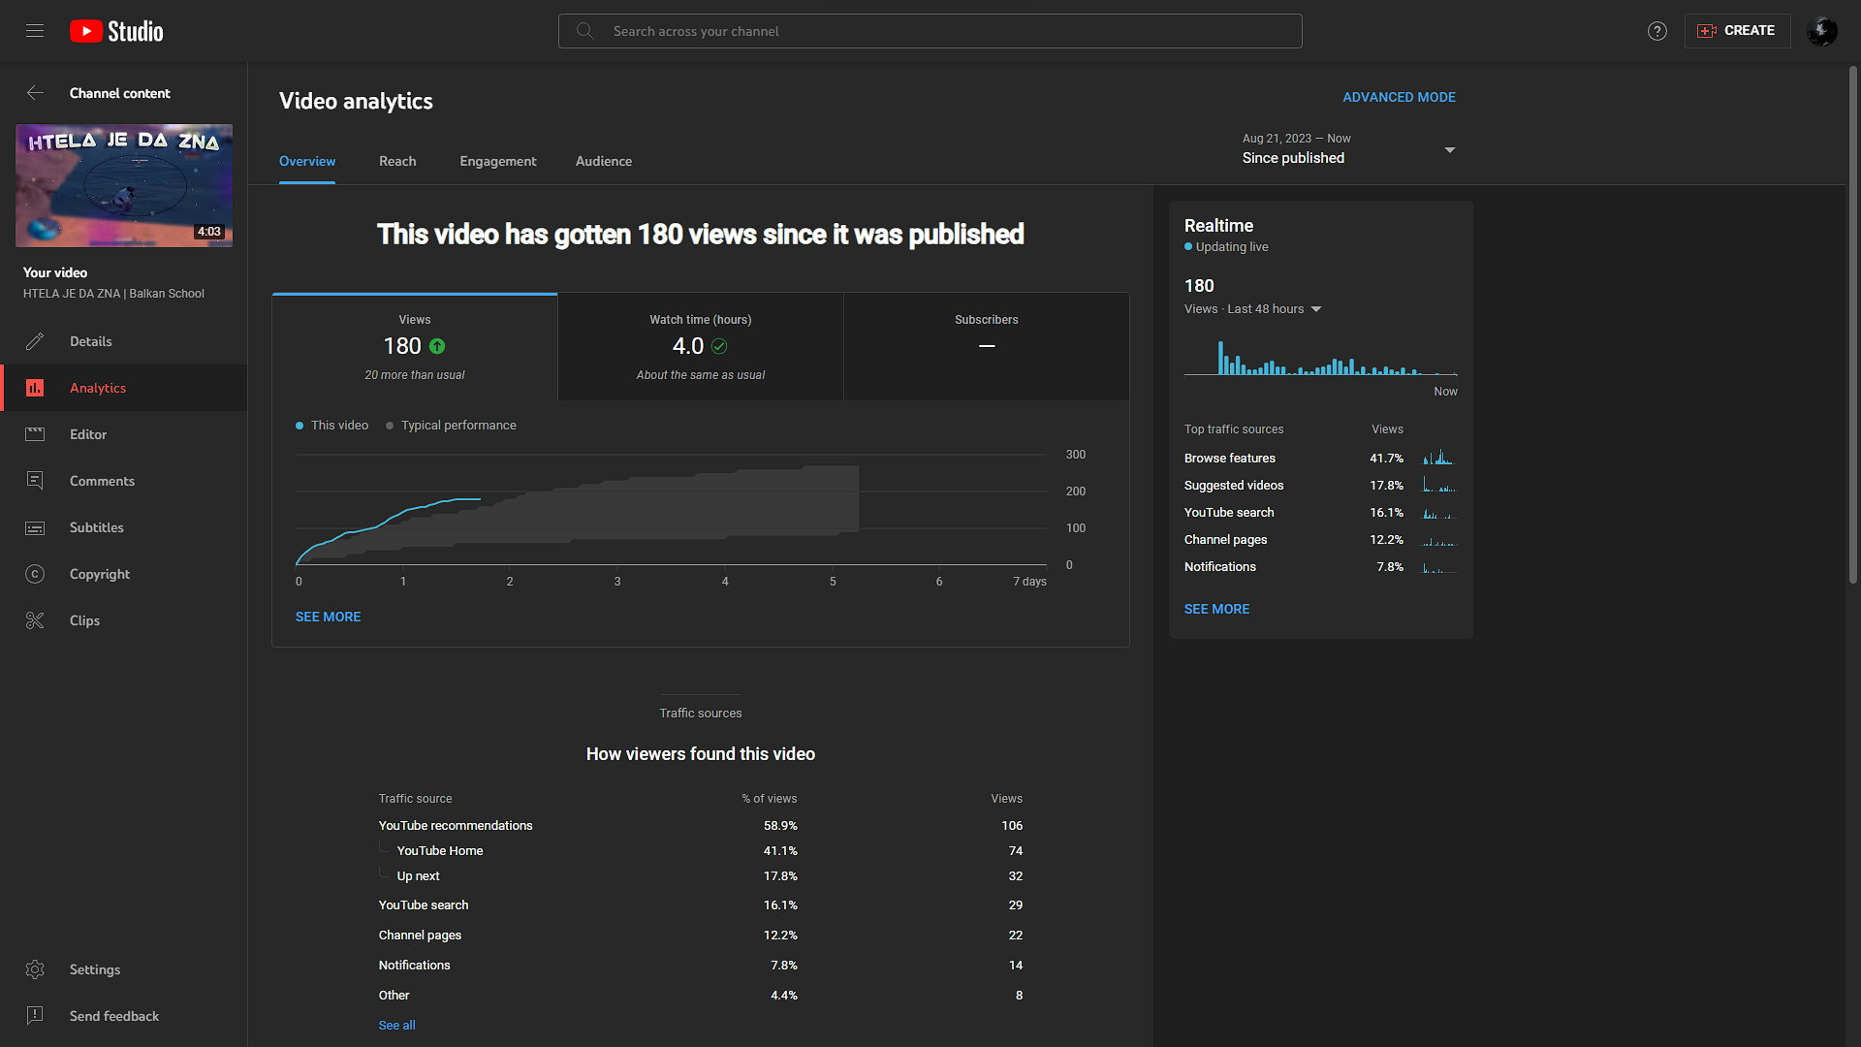Go back with Channel content arrow
1861x1047 pixels.
35,93
